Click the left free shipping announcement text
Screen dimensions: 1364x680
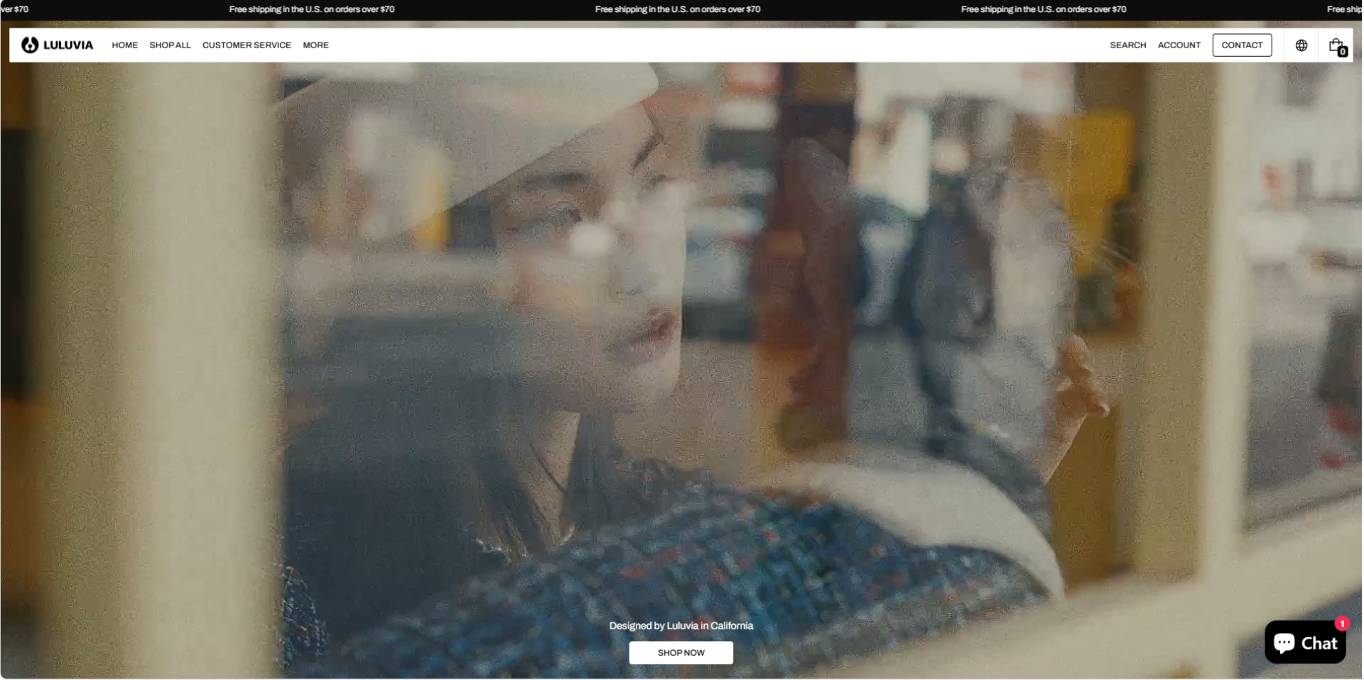(x=312, y=9)
